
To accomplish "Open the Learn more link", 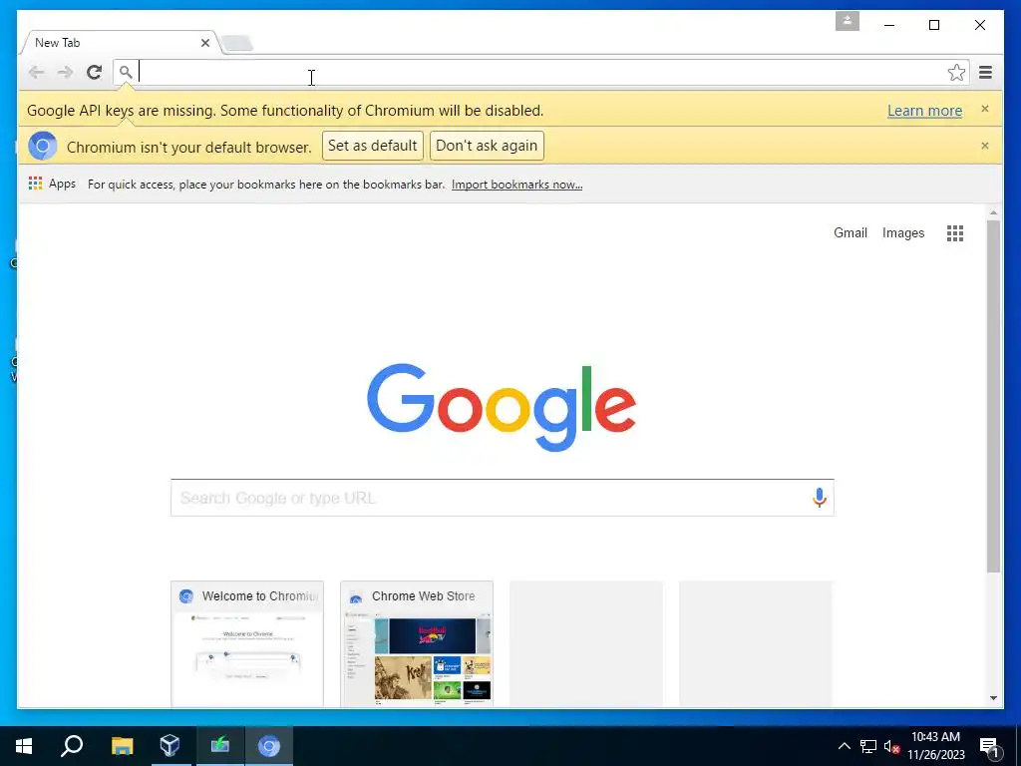I will point(924,111).
